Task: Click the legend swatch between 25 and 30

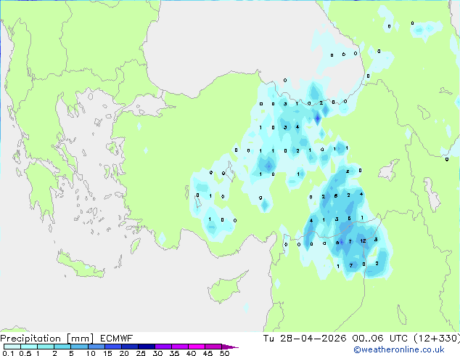Action: pyautogui.click(x=147, y=347)
